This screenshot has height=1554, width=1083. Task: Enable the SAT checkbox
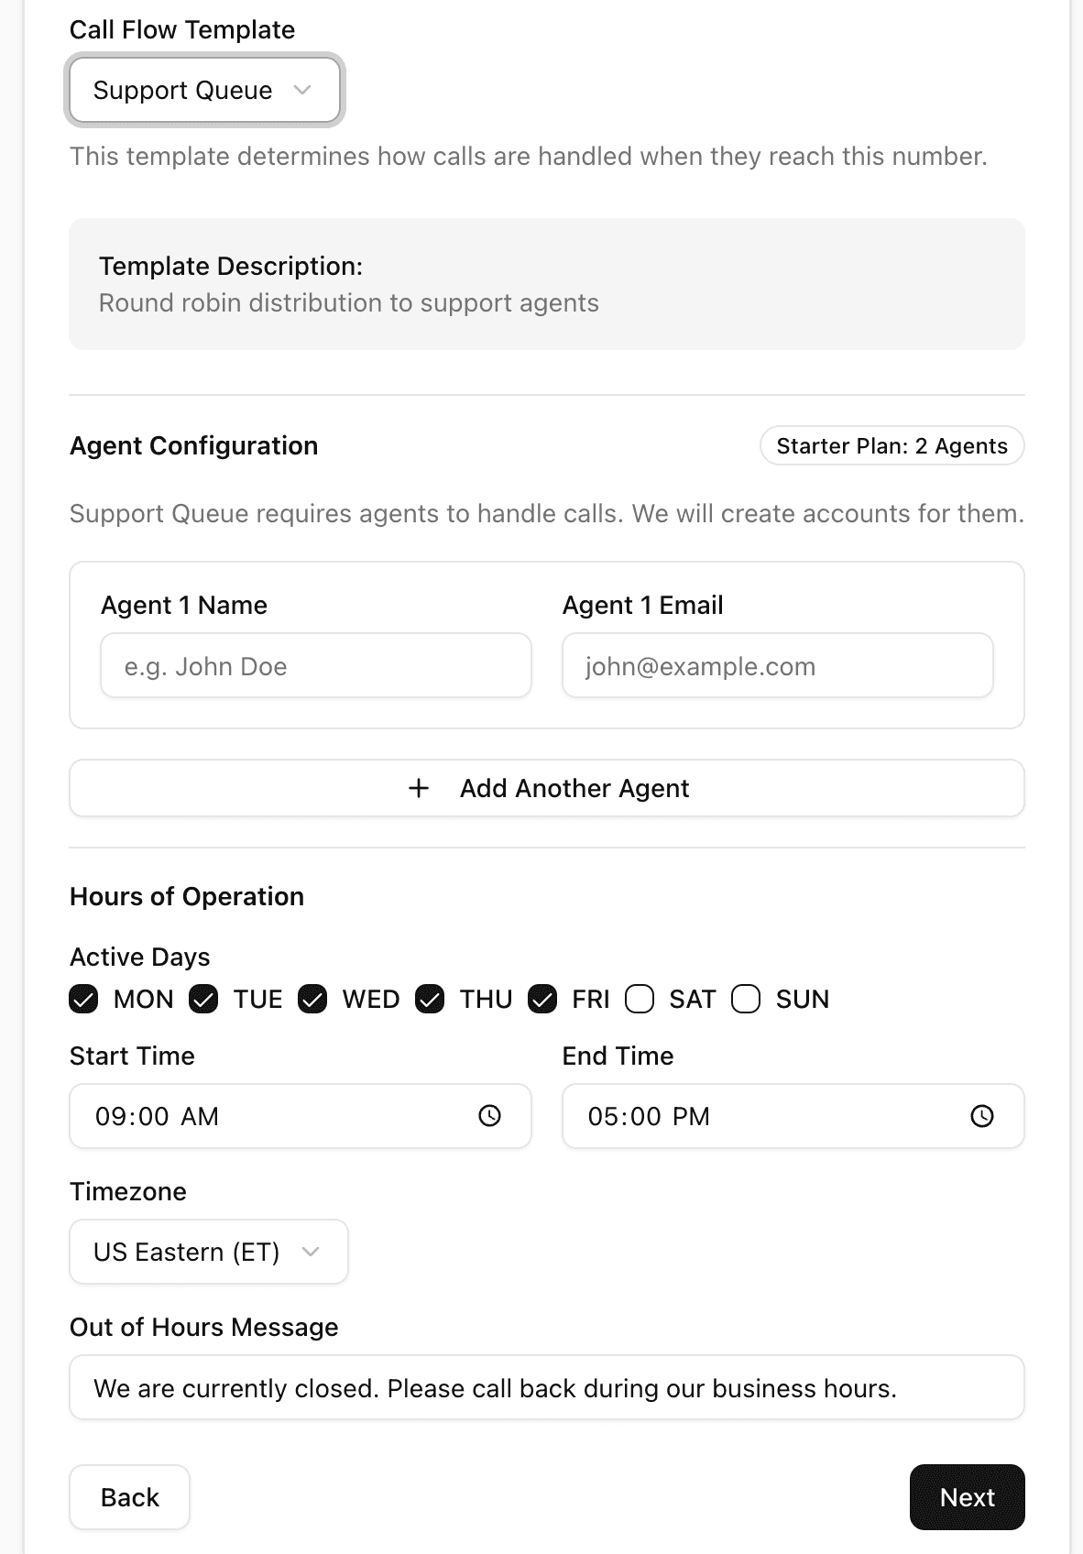tap(640, 999)
